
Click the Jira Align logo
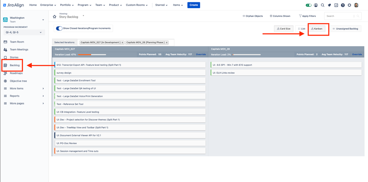[x=13, y=5]
